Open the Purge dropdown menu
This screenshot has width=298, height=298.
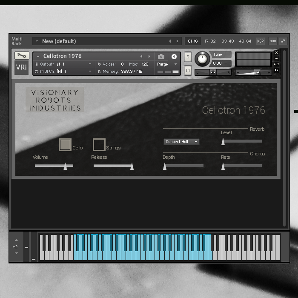tap(167, 64)
